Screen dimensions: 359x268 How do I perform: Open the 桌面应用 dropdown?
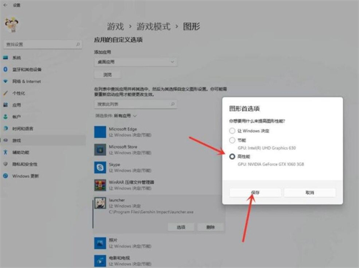pos(136,62)
